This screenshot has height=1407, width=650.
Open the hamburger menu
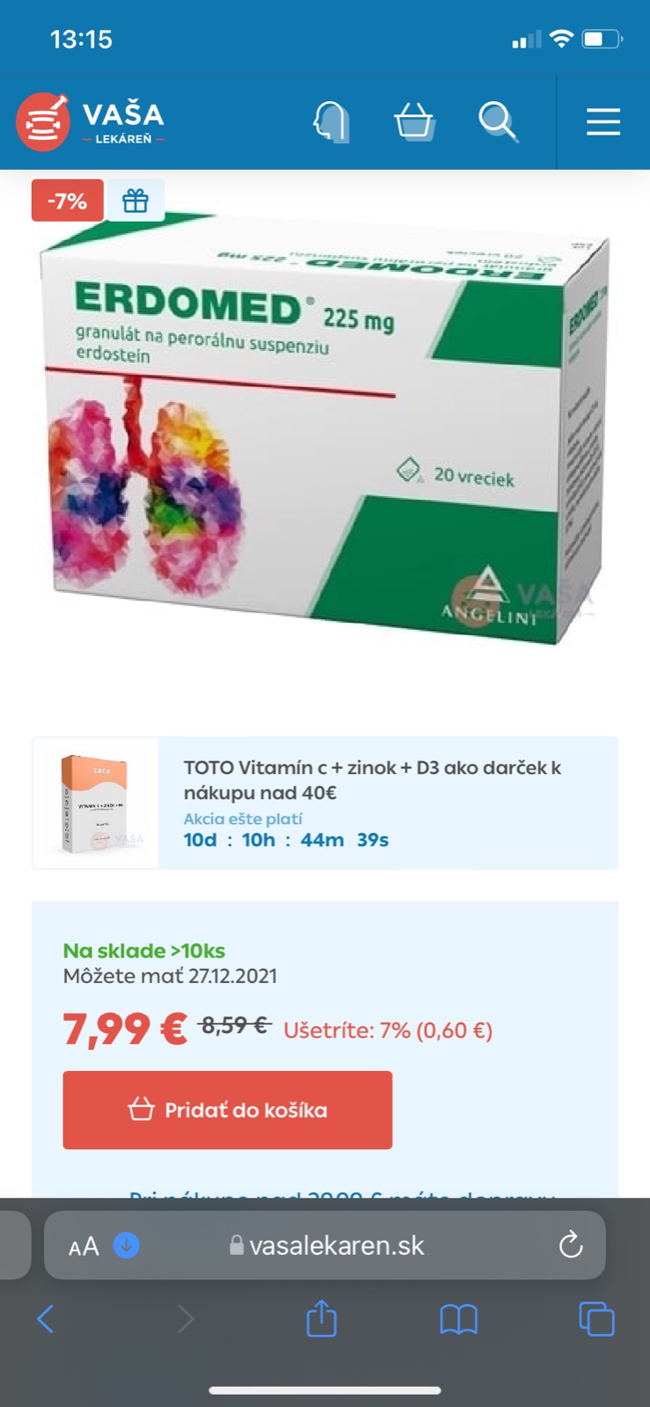click(x=603, y=121)
